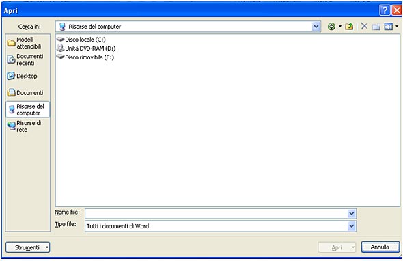Click Risorse del computer in the sidebar

27,109
